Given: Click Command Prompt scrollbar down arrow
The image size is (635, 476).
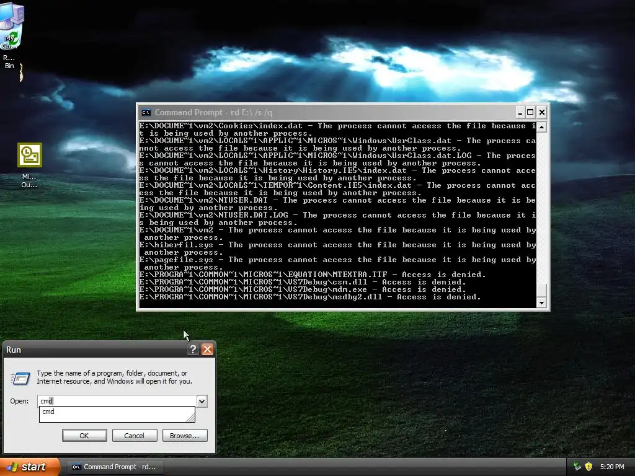Looking at the screenshot, I should [x=541, y=302].
